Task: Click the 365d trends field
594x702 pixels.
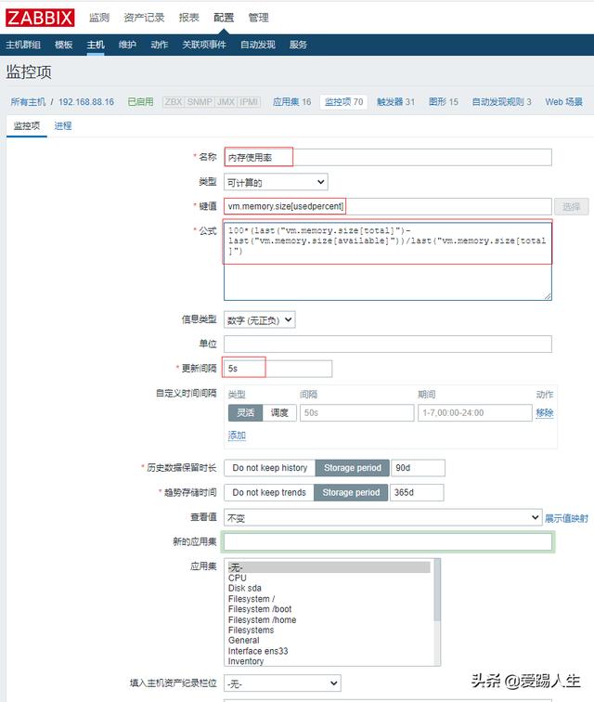Action: click(x=417, y=492)
